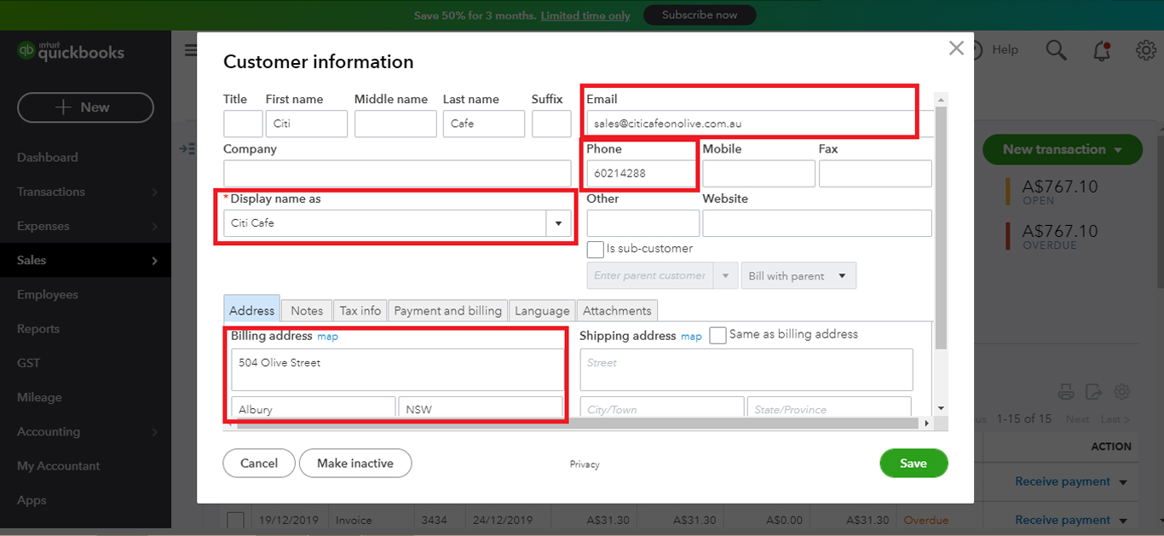The height and width of the screenshot is (536, 1164).
Task: Open My Accountant in the sidebar
Action: point(59,466)
